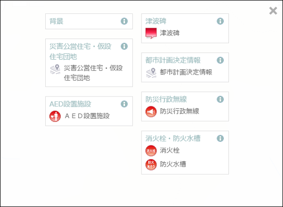
Task: Select the 津波碑 heading link
Action: pyautogui.click(x=156, y=21)
